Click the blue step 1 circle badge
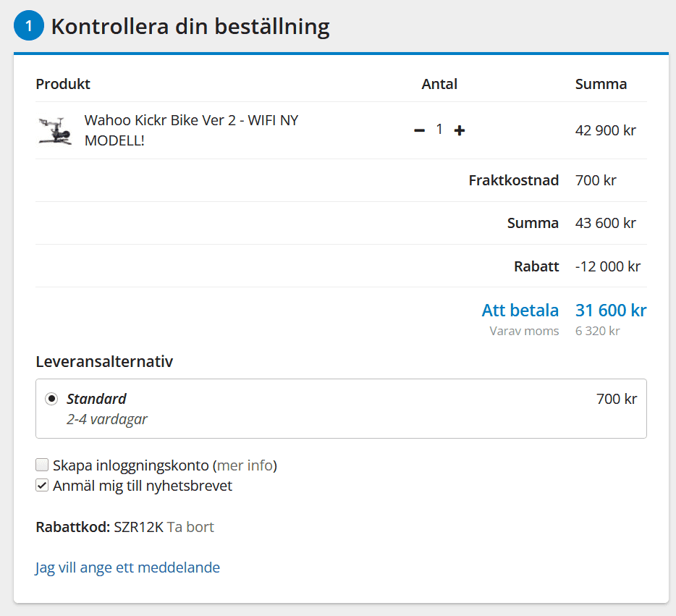Screen dimensions: 676x616 coord(29,27)
